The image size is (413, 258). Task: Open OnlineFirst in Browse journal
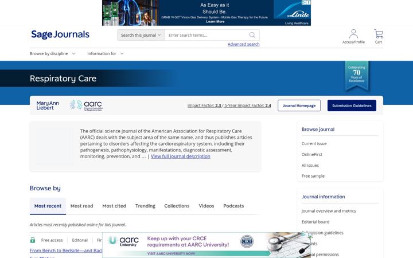311,154
